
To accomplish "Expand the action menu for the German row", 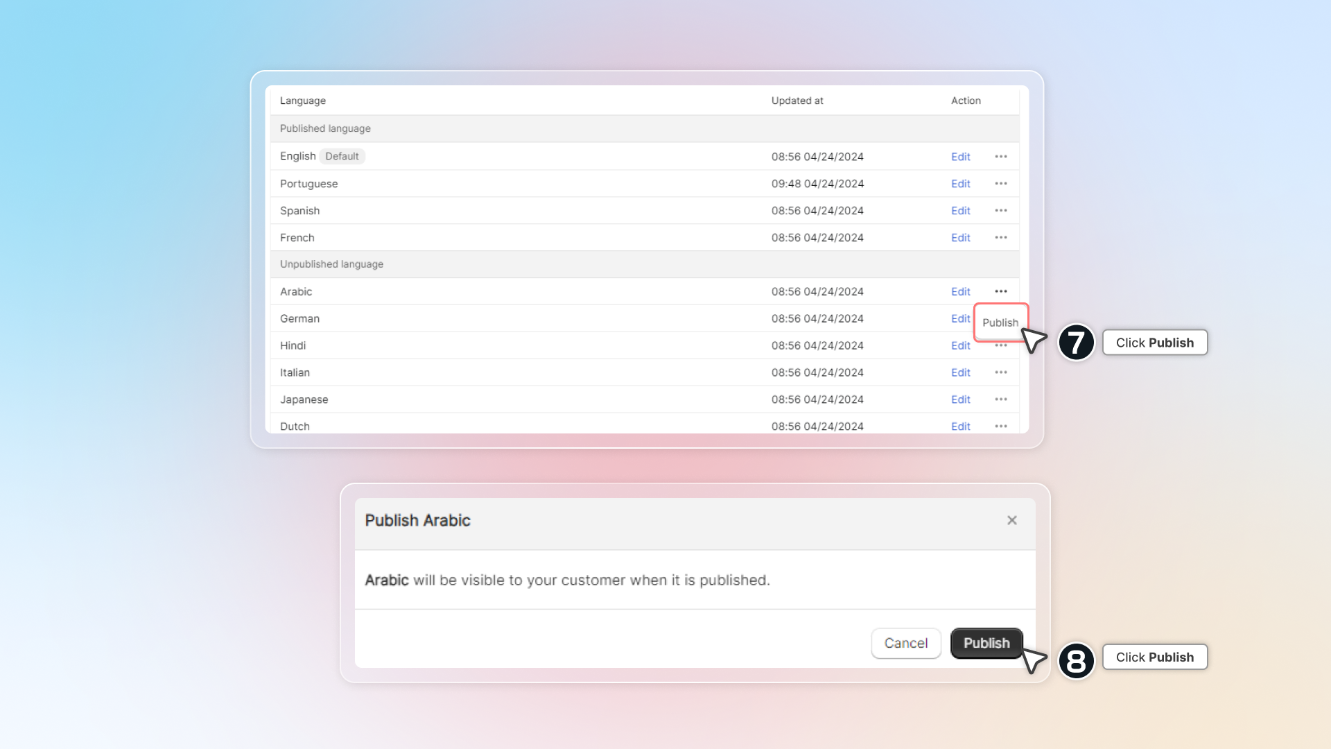I will click(1001, 318).
